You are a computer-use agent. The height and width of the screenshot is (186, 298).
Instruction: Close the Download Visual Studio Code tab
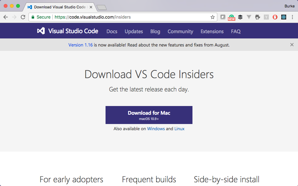point(91,7)
